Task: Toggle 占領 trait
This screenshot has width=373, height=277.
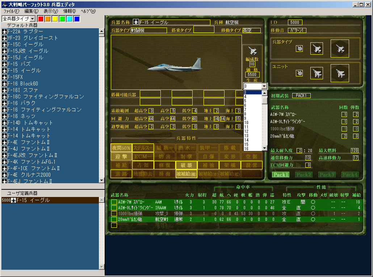Action: point(143,165)
